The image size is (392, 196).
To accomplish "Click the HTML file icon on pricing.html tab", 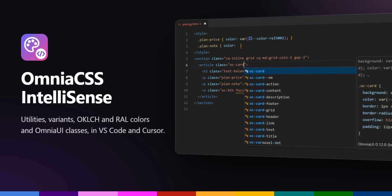I will click(179, 24).
